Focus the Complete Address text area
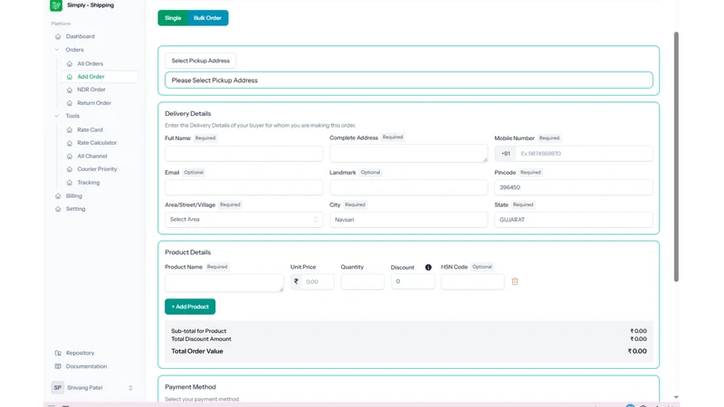 (409, 153)
